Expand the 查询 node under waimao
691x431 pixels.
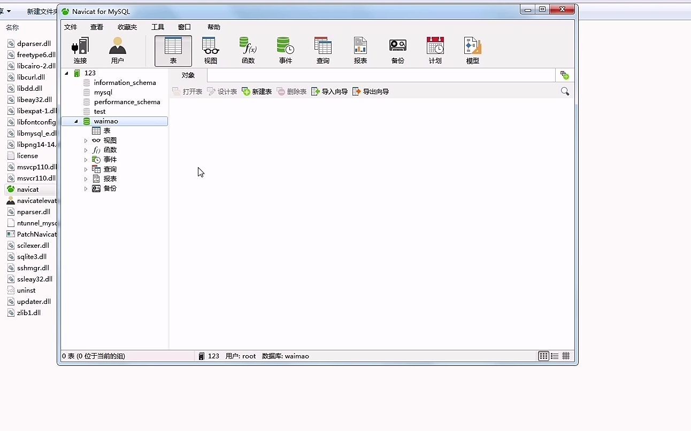pos(86,169)
